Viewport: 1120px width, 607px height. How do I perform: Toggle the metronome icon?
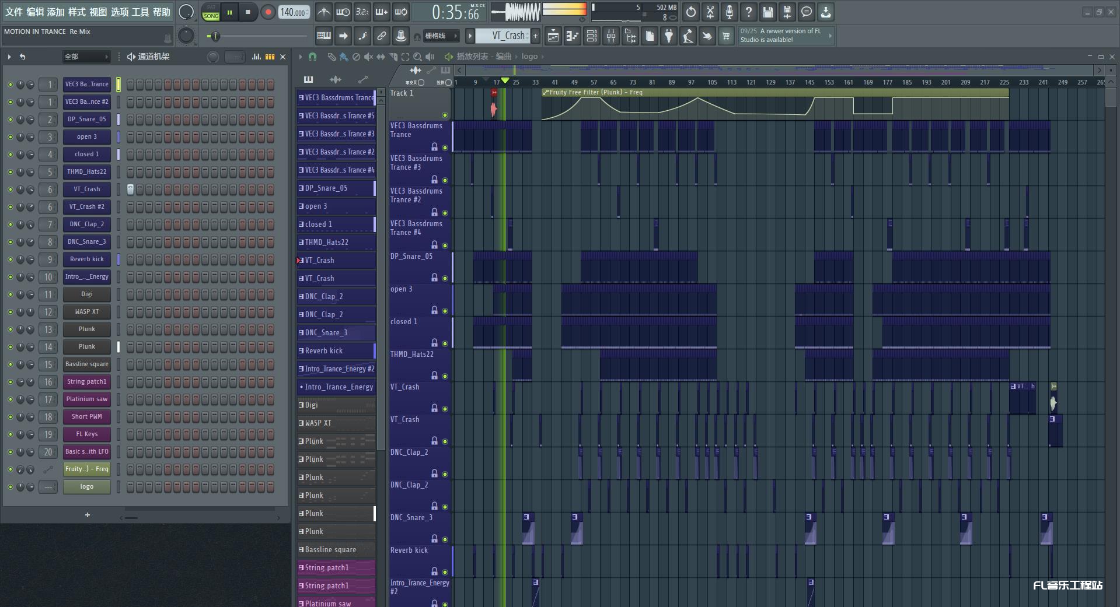[x=323, y=12]
